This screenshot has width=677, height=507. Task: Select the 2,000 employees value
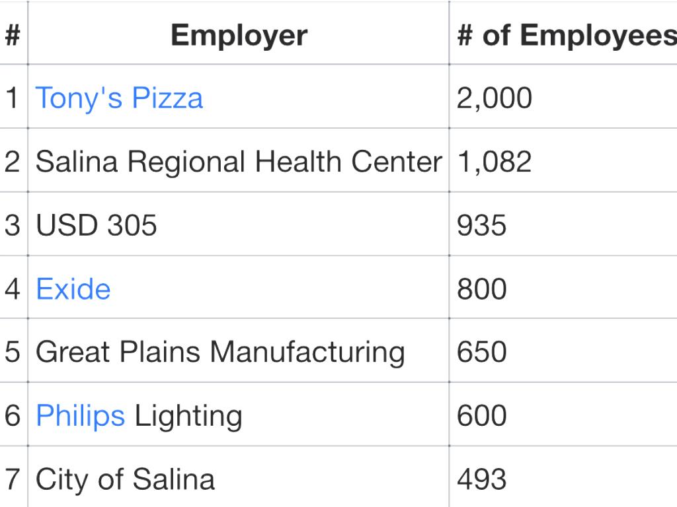pyautogui.click(x=495, y=98)
